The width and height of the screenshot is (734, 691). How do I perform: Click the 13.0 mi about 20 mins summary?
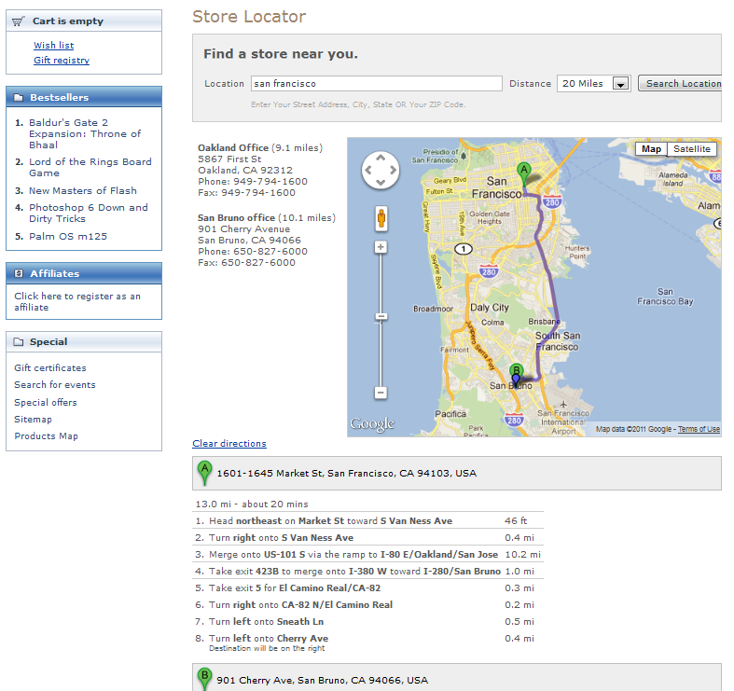pyautogui.click(x=252, y=504)
